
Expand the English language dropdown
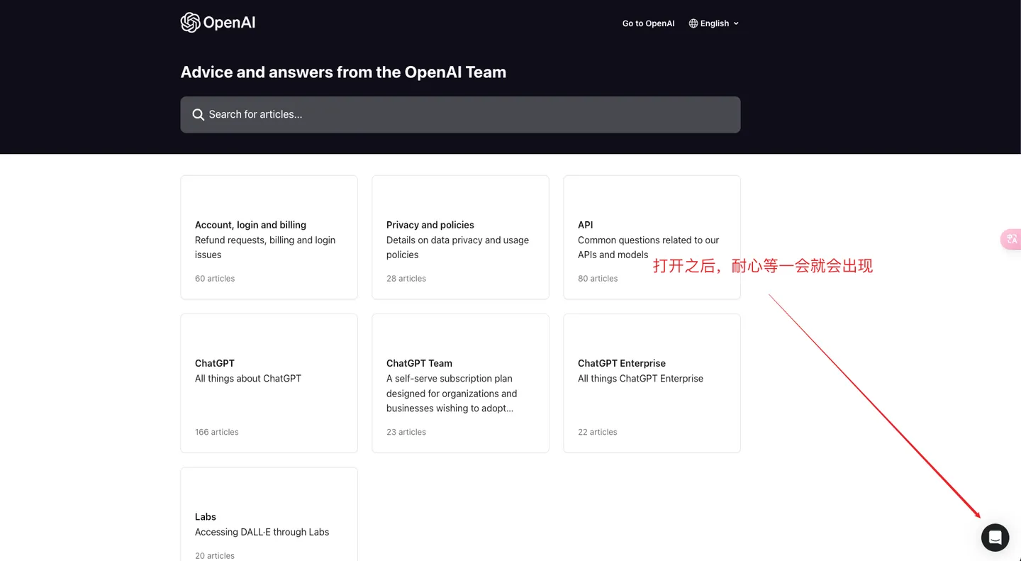click(x=715, y=23)
